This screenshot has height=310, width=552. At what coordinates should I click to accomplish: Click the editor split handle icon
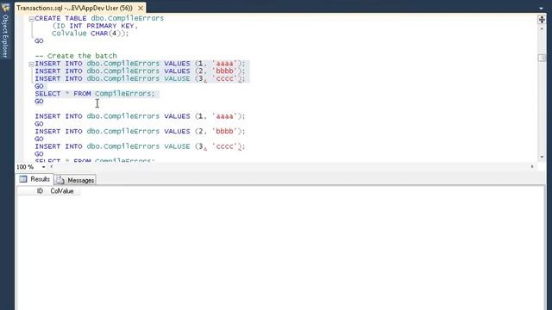click(542, 19)
